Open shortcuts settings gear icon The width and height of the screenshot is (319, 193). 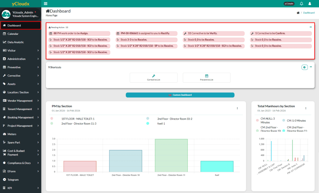point(304,67)
